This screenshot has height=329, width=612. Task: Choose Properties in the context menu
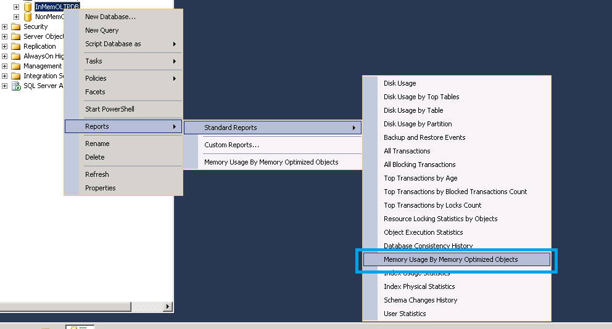(101, 188)
